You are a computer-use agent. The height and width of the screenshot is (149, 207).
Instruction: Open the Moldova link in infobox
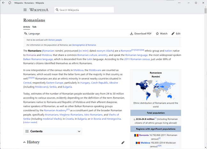coord(145,143)
